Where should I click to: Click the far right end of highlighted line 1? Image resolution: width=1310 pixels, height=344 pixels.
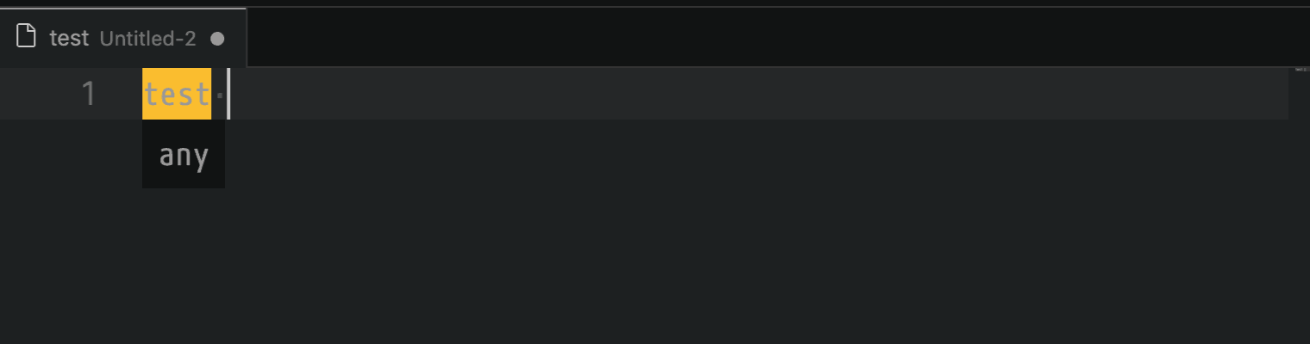click(1276, 94)
